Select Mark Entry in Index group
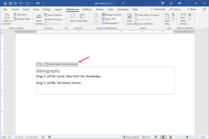209x139 pixels. pyautogui.click(x=167, y=18)
